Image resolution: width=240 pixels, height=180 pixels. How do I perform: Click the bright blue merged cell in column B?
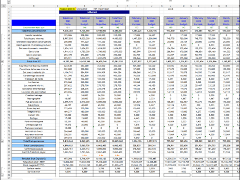coord(34,23)
